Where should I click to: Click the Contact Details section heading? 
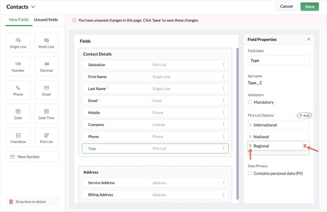98,54
